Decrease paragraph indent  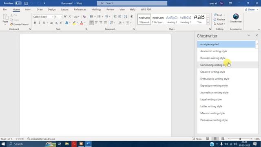(115, 17)
